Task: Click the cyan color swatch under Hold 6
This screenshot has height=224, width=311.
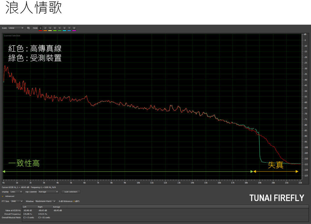Action: tap(64, 31)
